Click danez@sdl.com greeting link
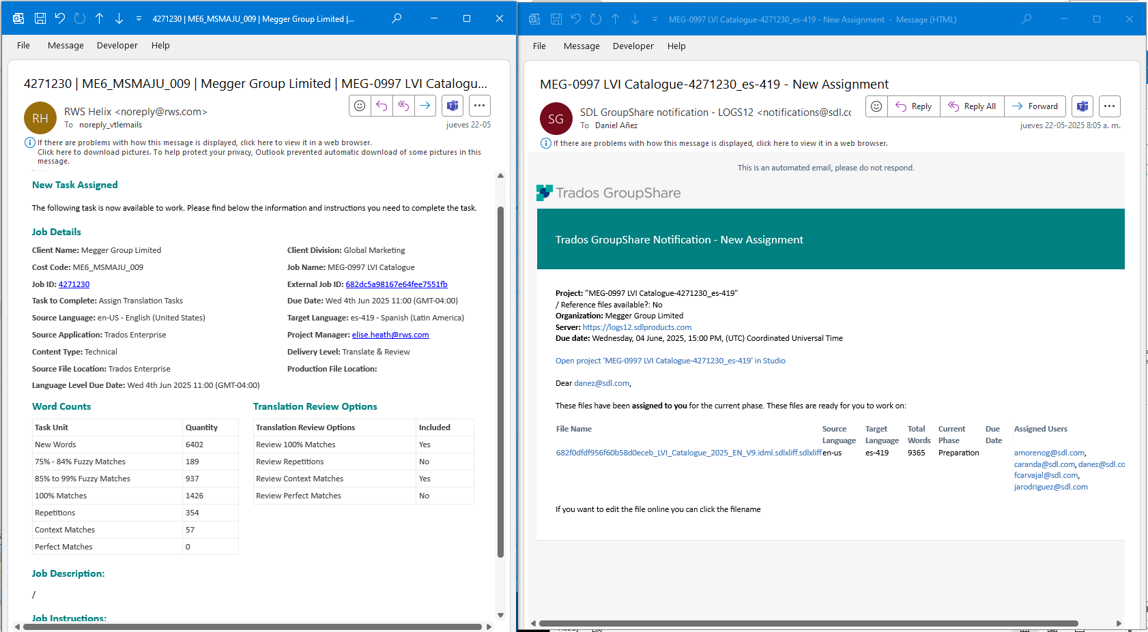 601,383
